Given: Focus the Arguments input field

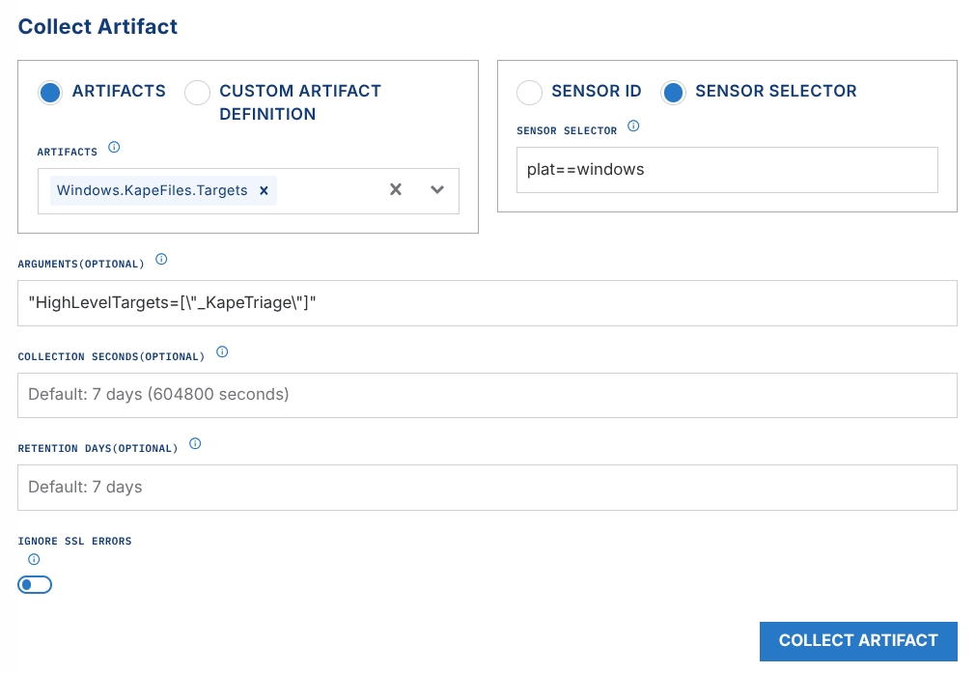Looking at the screenshot, I should pyautogui.click(x=487, y=303).
